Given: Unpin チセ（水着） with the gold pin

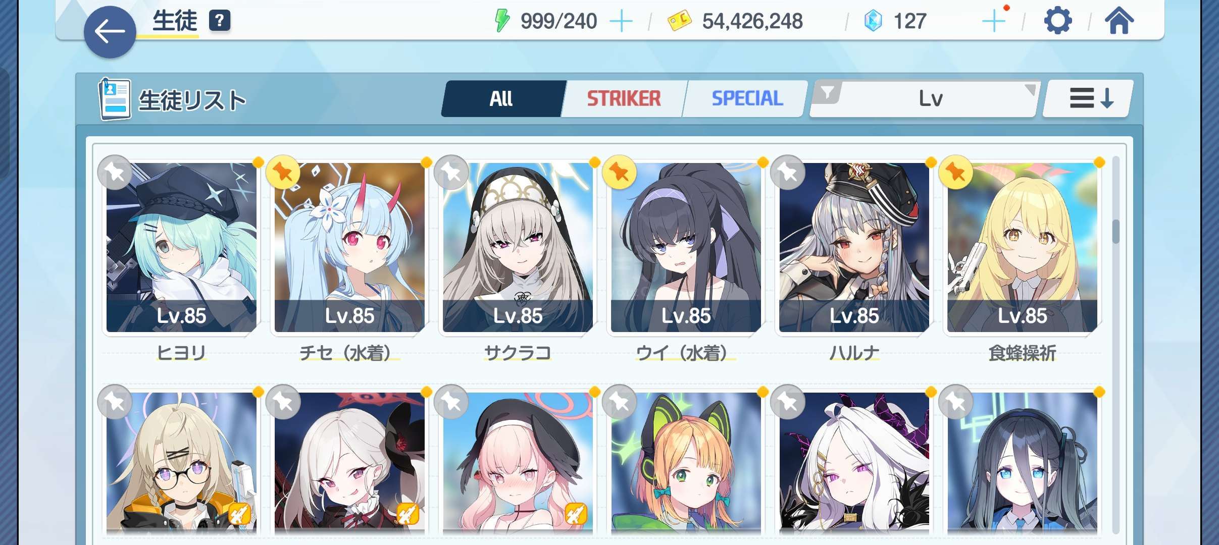Looking at the screenshot, I should click(x=283, y=173).
